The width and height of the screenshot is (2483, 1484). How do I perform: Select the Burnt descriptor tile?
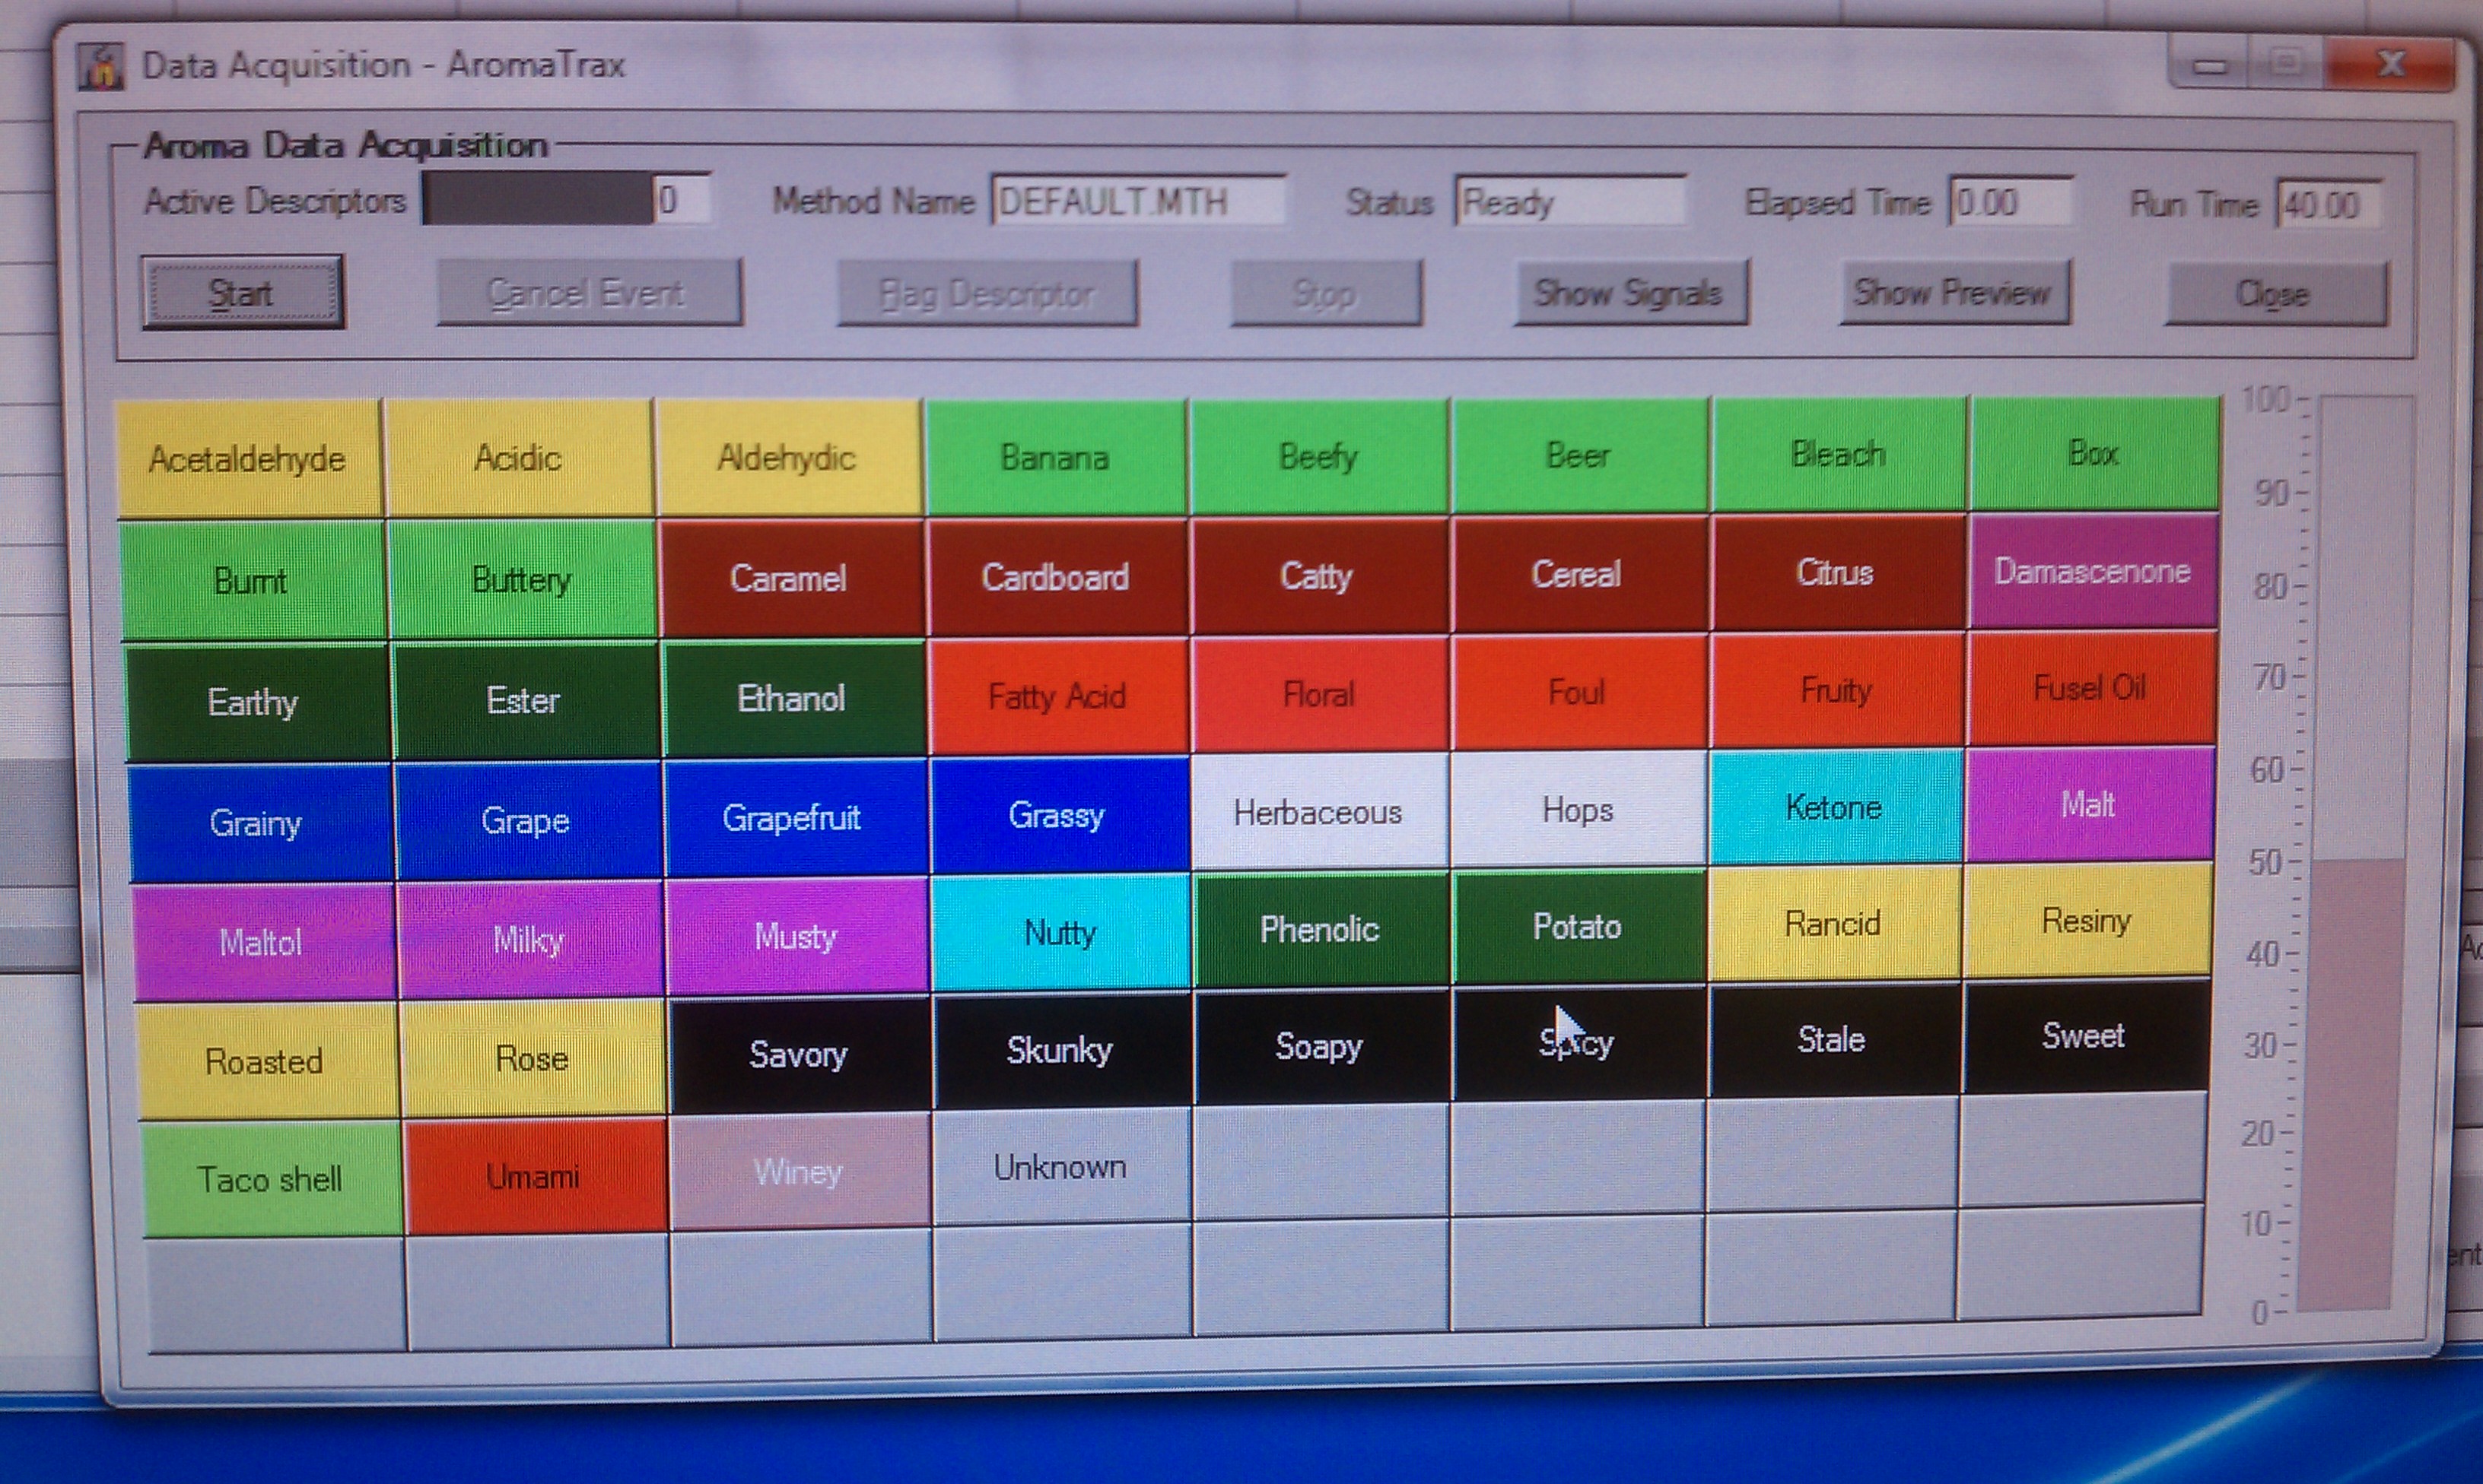[253, 580]
